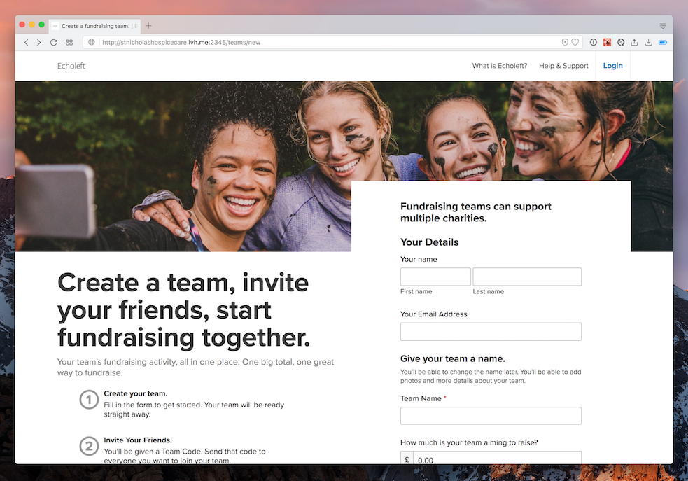Click the Echoleft logo link
688x481 pixels.
click(x=71, y=66)
